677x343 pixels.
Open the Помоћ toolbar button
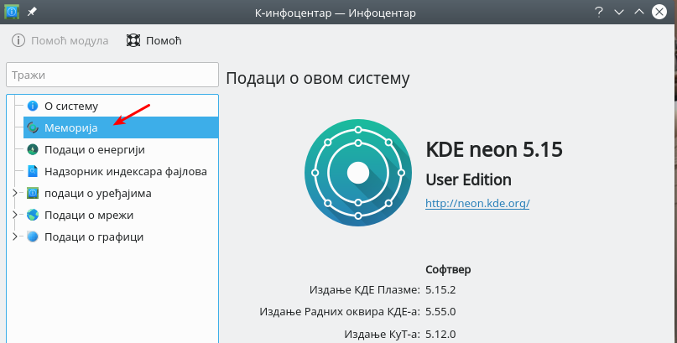tap(154, 40)
